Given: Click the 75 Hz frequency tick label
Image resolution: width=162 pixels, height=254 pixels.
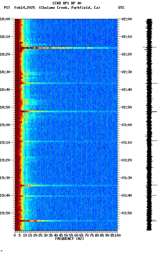Looking at the screenshot, I should [92, 235].
